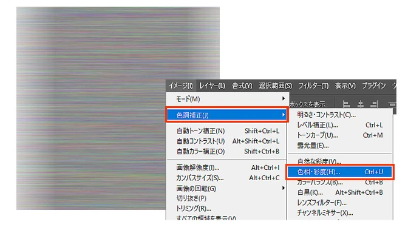Expand the モード(M) submenu
Screen dimensions: 408x233
[x=227, y=99]
